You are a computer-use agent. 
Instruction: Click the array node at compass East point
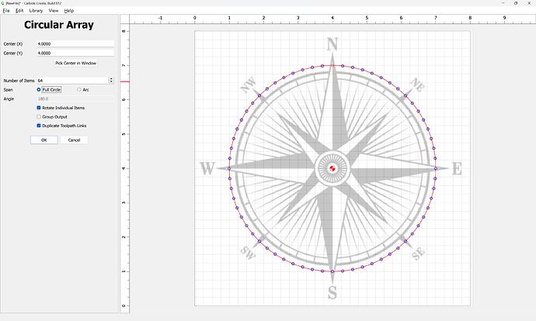pos(436,168)
